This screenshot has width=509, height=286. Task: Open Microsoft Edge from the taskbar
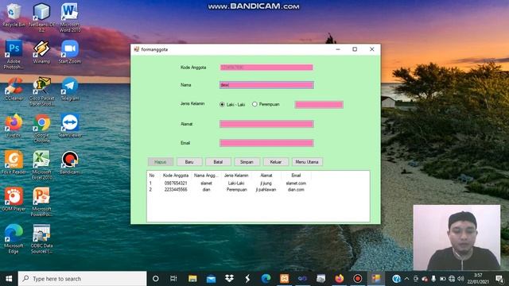[266, 279]
